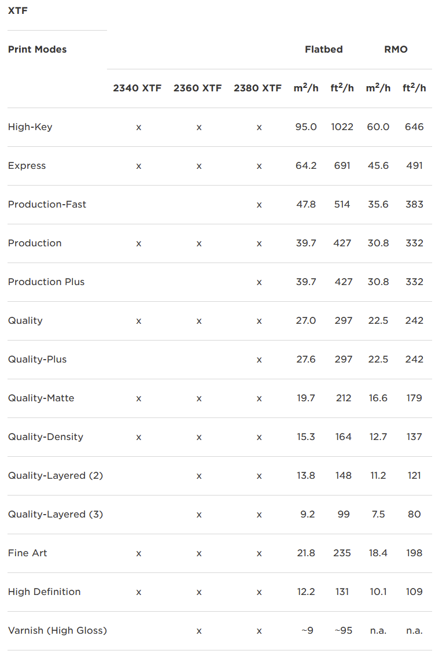Select the RMO column group header
446x658 pixels.
[396, 49]
